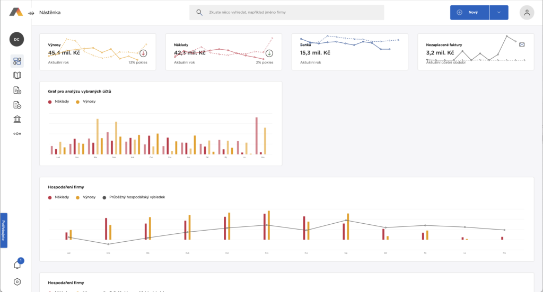
Task: Collapse sidebar using arrow next to Nástěnka
Action: pyautogui.click(x=31, y=13)
